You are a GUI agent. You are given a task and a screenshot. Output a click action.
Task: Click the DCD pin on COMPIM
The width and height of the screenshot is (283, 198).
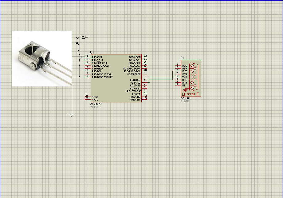point(184,66)
